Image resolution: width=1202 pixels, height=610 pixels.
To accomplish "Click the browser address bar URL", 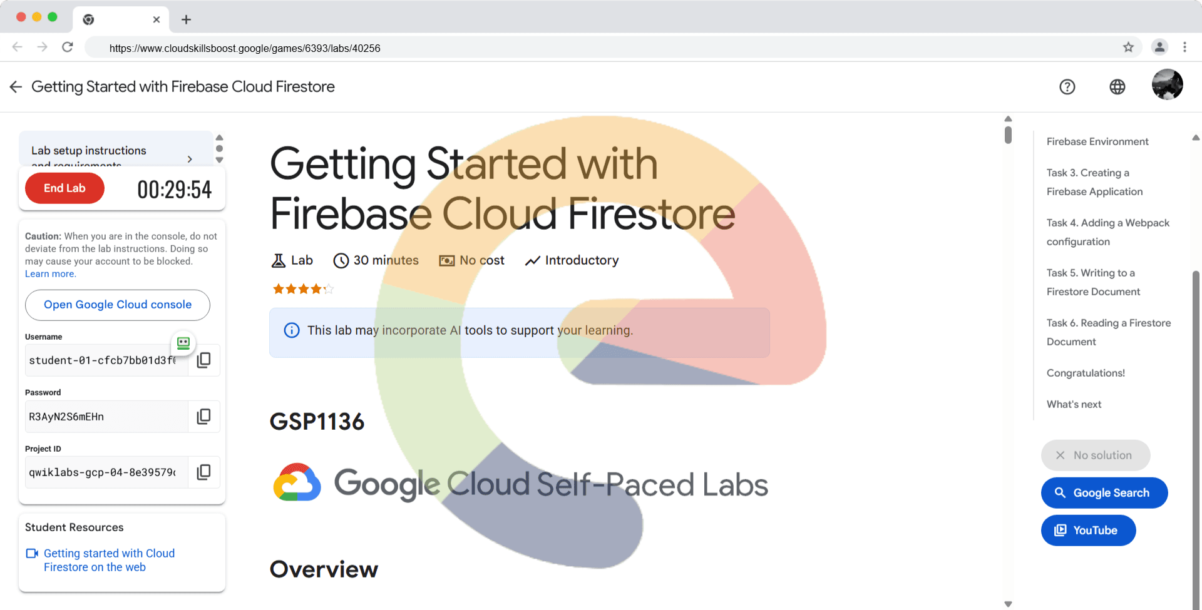I will pyautogui.click(x=245, y=48).
